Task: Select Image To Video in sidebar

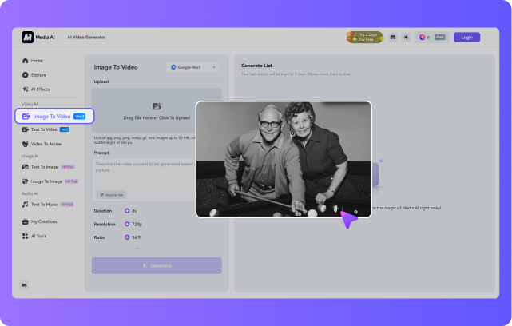Action: tap(54, 117)
